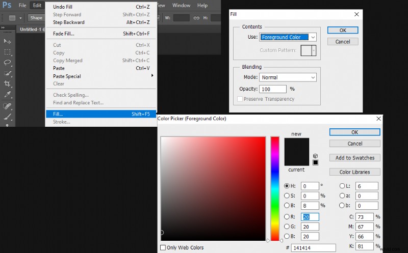Expand the collapsed tools panel double arrow

click(x=3, y=27)
